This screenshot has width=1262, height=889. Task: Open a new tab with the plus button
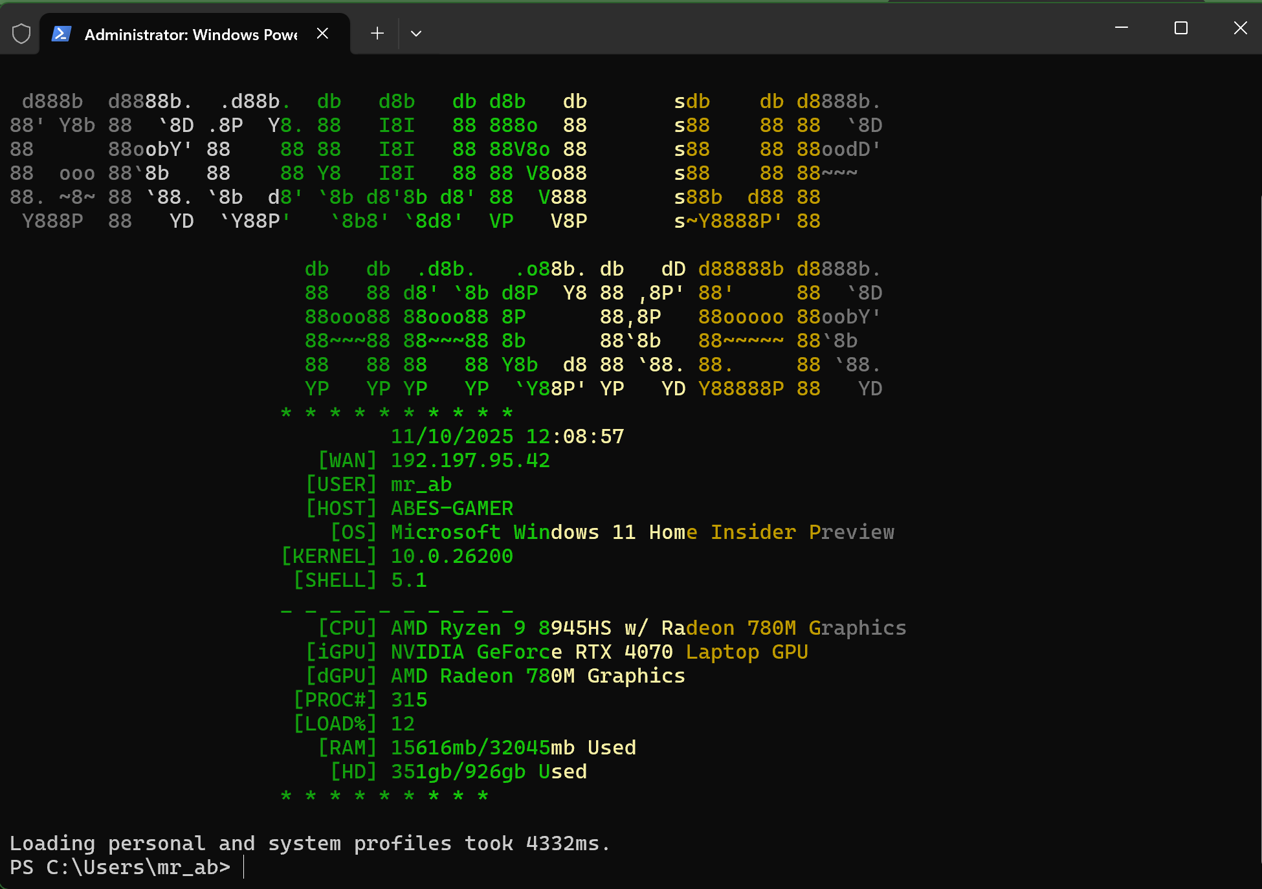[377, 34]
